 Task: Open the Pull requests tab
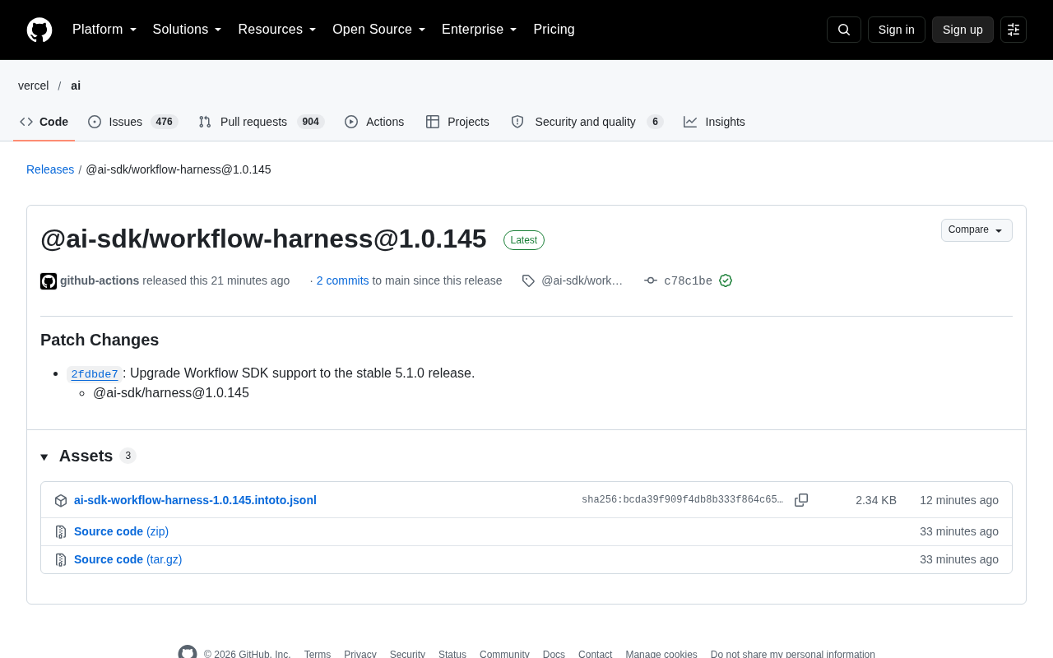(262, 122)
